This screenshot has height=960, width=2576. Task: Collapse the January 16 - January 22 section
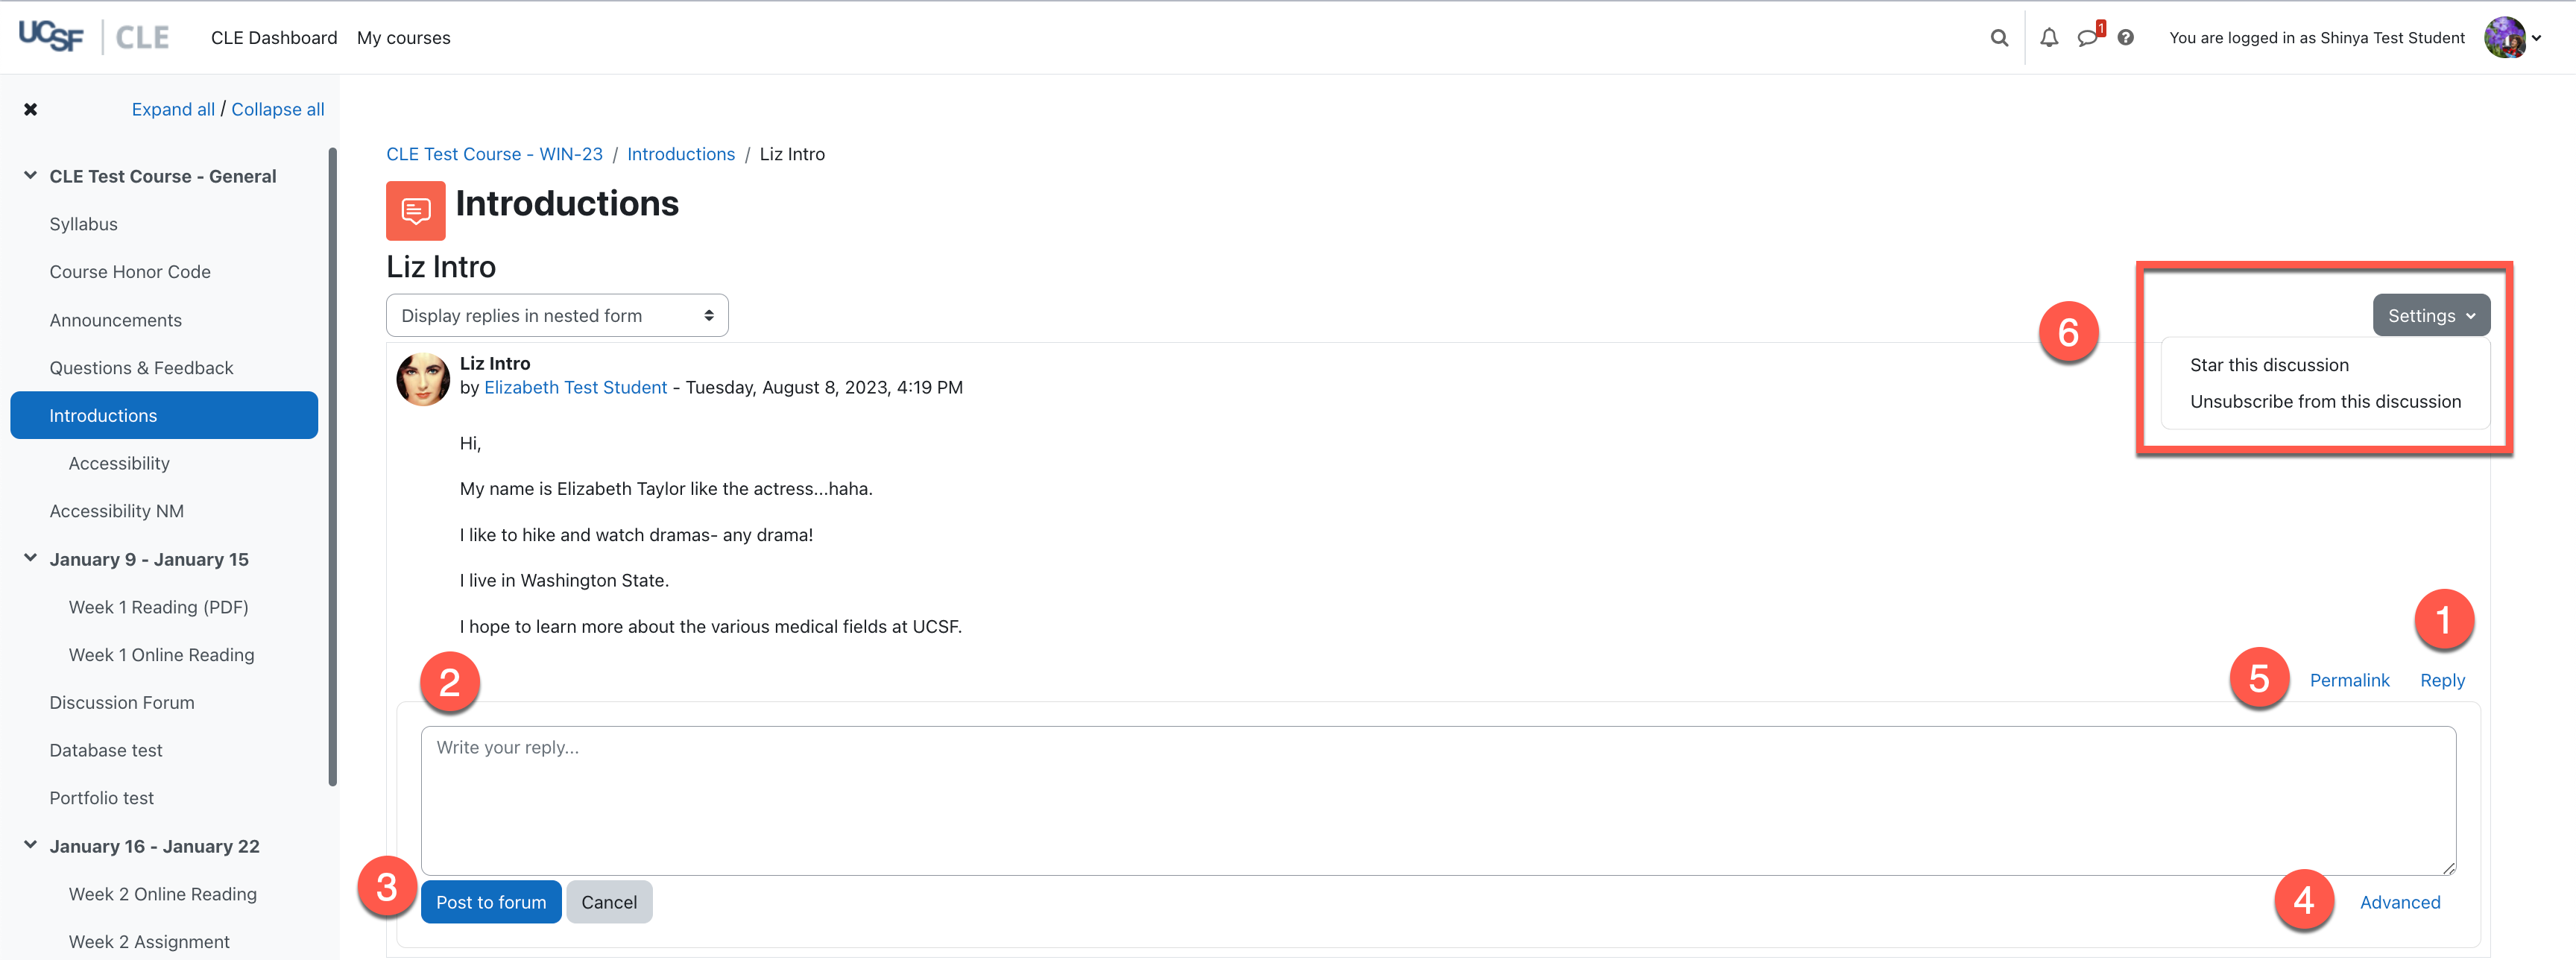point(31,846)
